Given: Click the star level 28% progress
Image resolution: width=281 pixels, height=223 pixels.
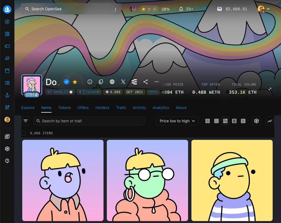Looking at the screenshot, I should [x=154, y=9].
